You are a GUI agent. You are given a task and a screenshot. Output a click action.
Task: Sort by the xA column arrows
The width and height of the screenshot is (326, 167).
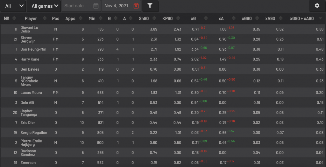pyautogui.click(x=234, y=18)
